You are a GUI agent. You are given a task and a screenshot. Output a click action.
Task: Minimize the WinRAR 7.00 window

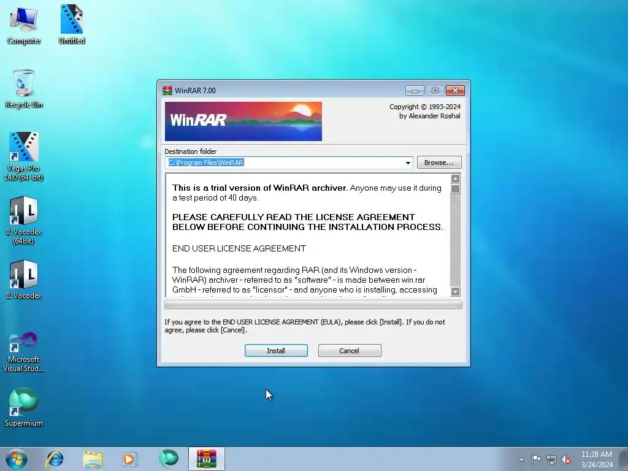(x=415, y=91)
